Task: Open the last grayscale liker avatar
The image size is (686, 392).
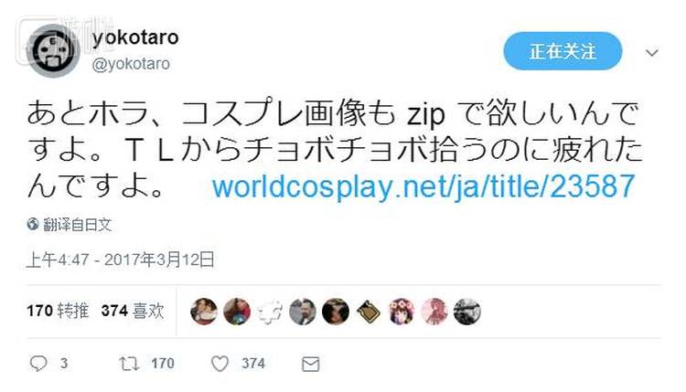Action: [x=466, y=312]
